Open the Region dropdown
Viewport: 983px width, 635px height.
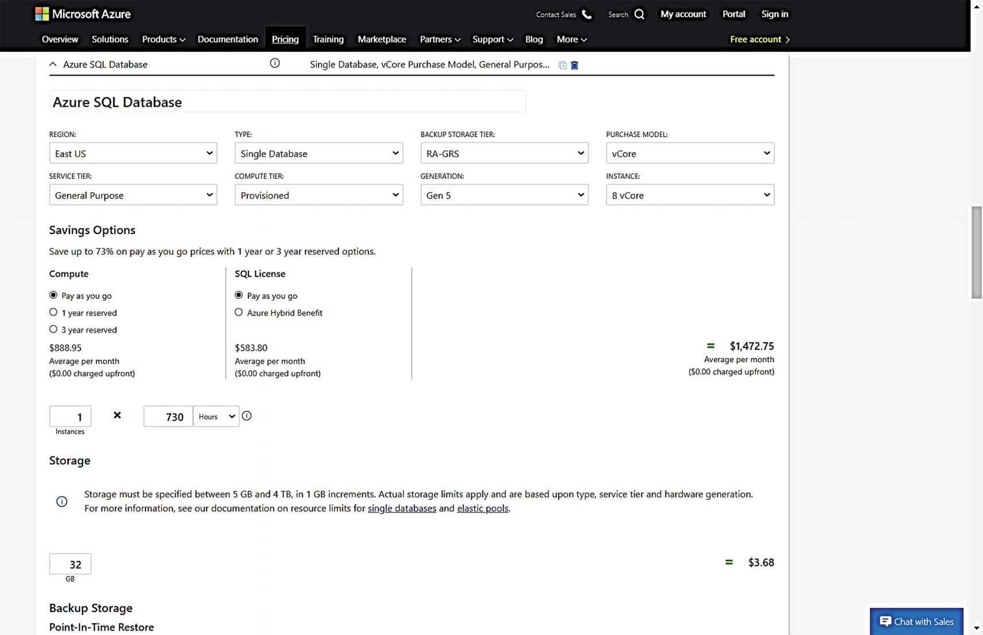(133, 153)
